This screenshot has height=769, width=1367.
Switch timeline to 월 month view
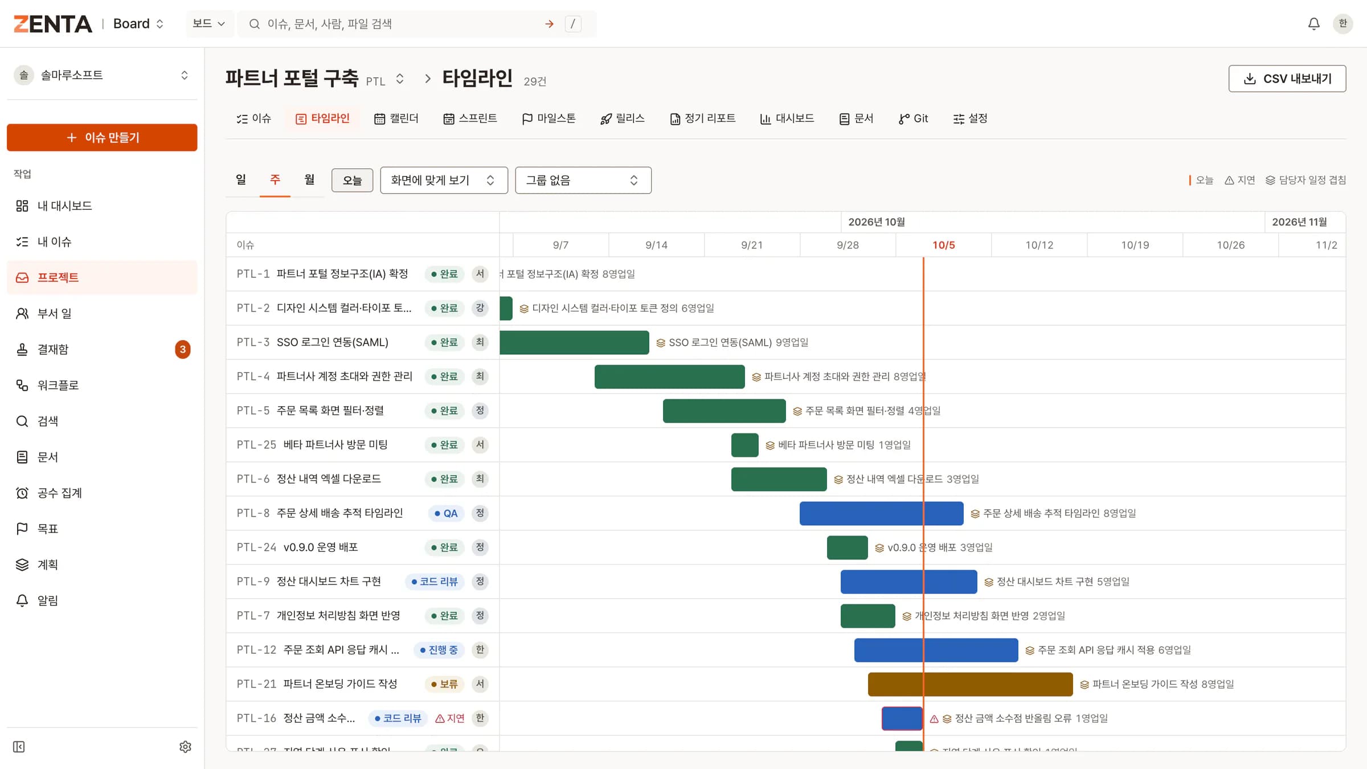[309, 180]
